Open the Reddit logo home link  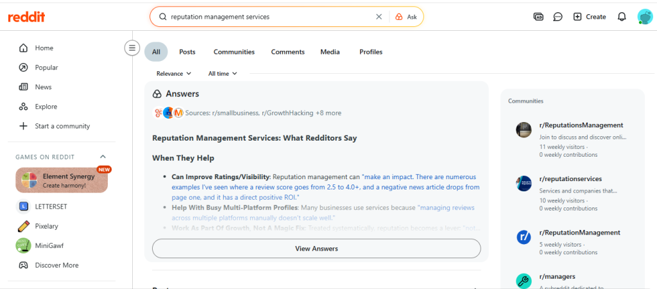point(26,17)
